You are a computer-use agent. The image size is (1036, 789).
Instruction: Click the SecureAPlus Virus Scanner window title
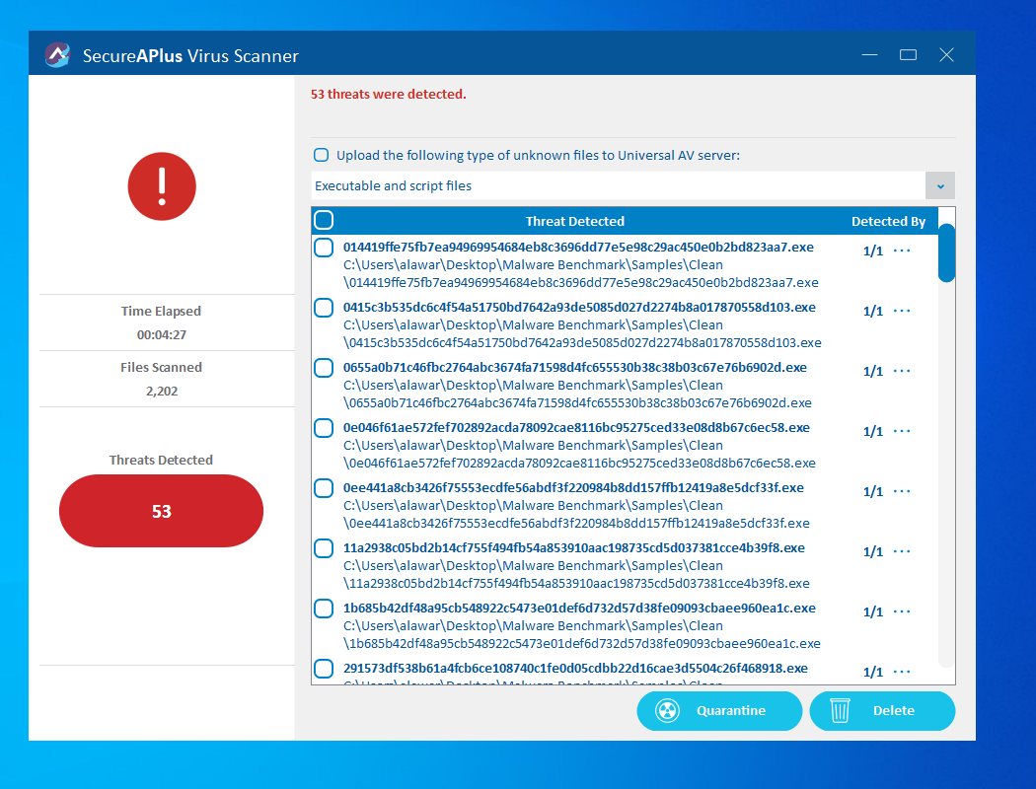click(x=190, y=55)
